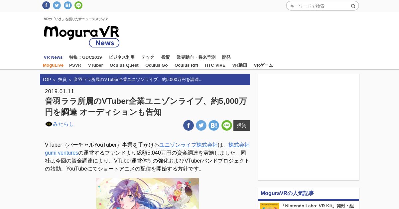
Task: Bookmark article with Hatena B! below the title
Action: (214, 125)
